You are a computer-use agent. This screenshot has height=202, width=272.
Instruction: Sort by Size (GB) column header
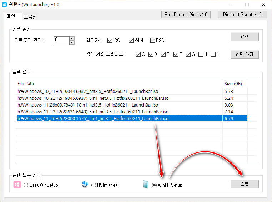tap(235, 84)
